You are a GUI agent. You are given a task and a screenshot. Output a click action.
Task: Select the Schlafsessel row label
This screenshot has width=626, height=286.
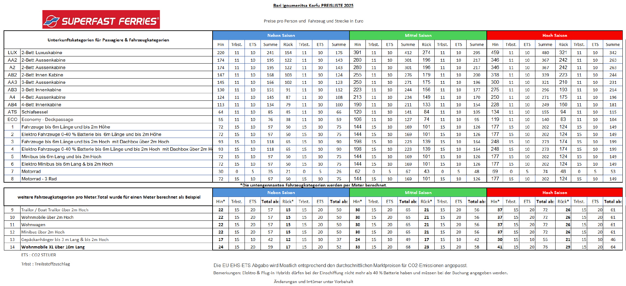pyautogui.click(x=35, y=112)
